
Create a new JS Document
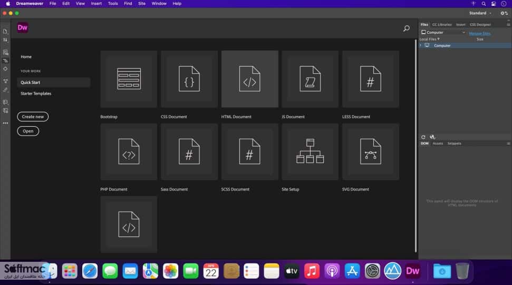pyautogui.click(x=310, y=79)
